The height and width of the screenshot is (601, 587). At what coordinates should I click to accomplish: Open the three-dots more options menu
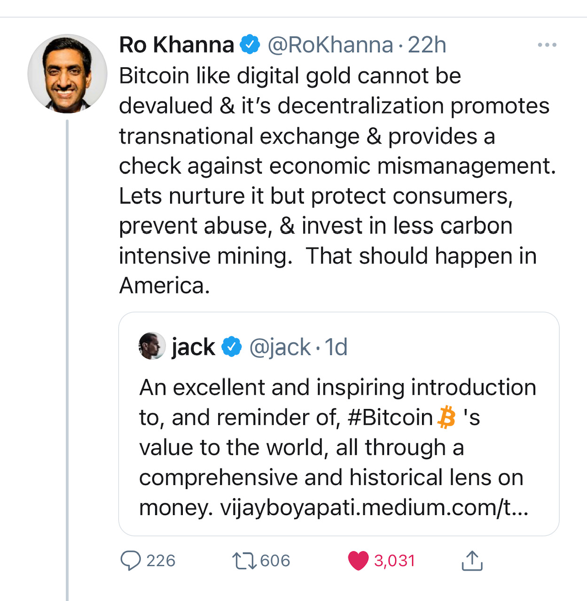(547, 45)
